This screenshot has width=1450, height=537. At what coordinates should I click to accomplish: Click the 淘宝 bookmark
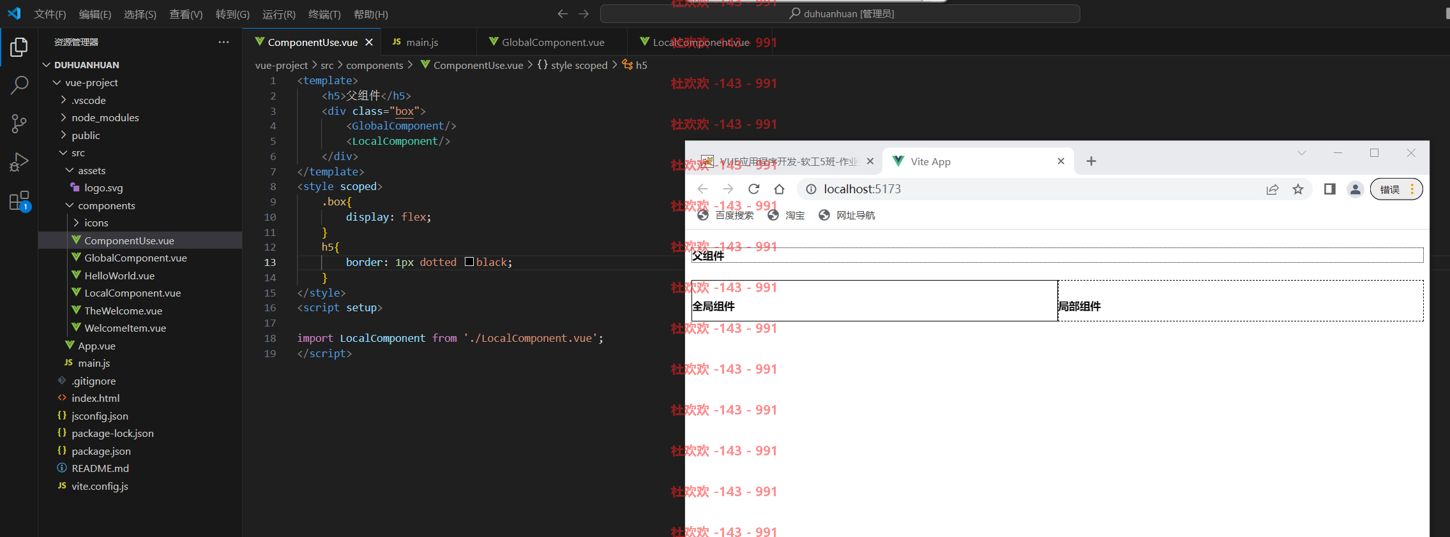click(786, 216)
